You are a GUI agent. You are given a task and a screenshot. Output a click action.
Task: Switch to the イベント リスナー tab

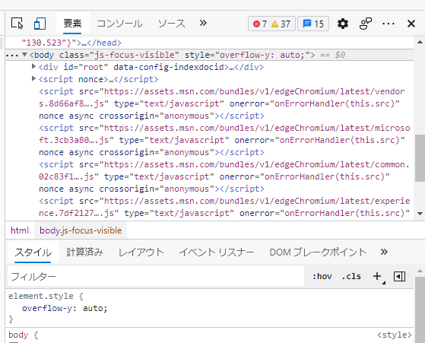point(217,252)
